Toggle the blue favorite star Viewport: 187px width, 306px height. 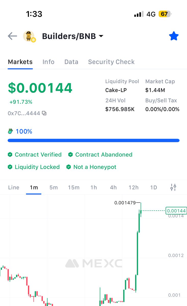point(174,36)
